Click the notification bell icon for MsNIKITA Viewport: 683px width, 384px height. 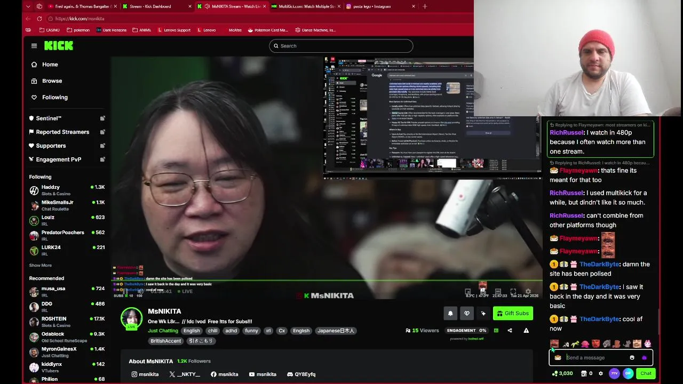[450, 314]
